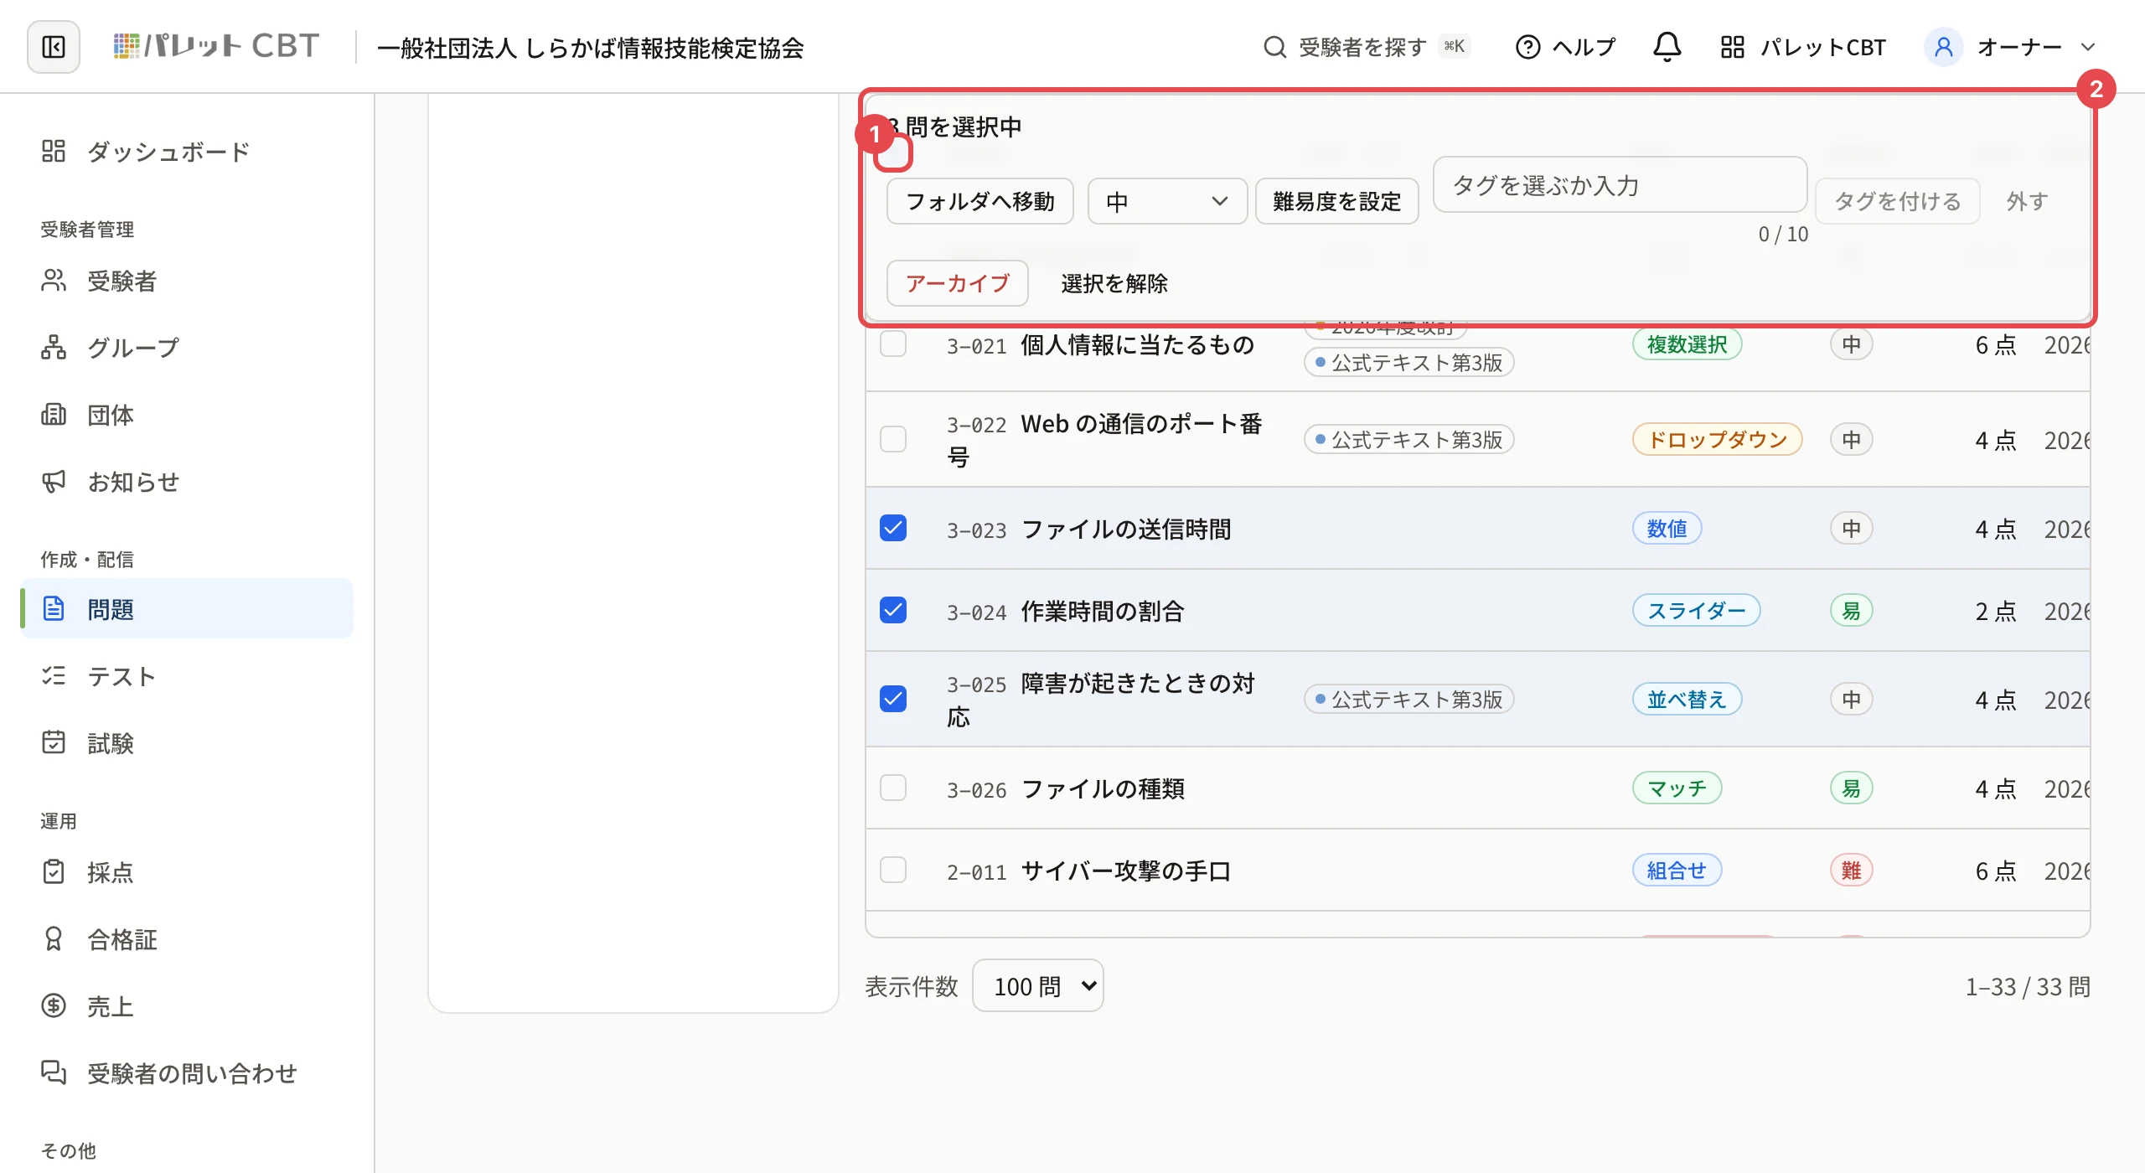Click the テスト checklist icon
The height and width of the screenshot is (1173, 2145).
click(x=54, y=676)
